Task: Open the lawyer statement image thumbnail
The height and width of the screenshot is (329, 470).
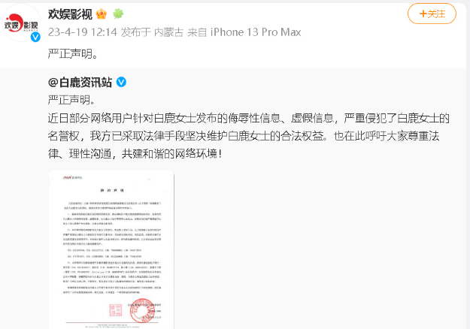Action: point(111,249)
